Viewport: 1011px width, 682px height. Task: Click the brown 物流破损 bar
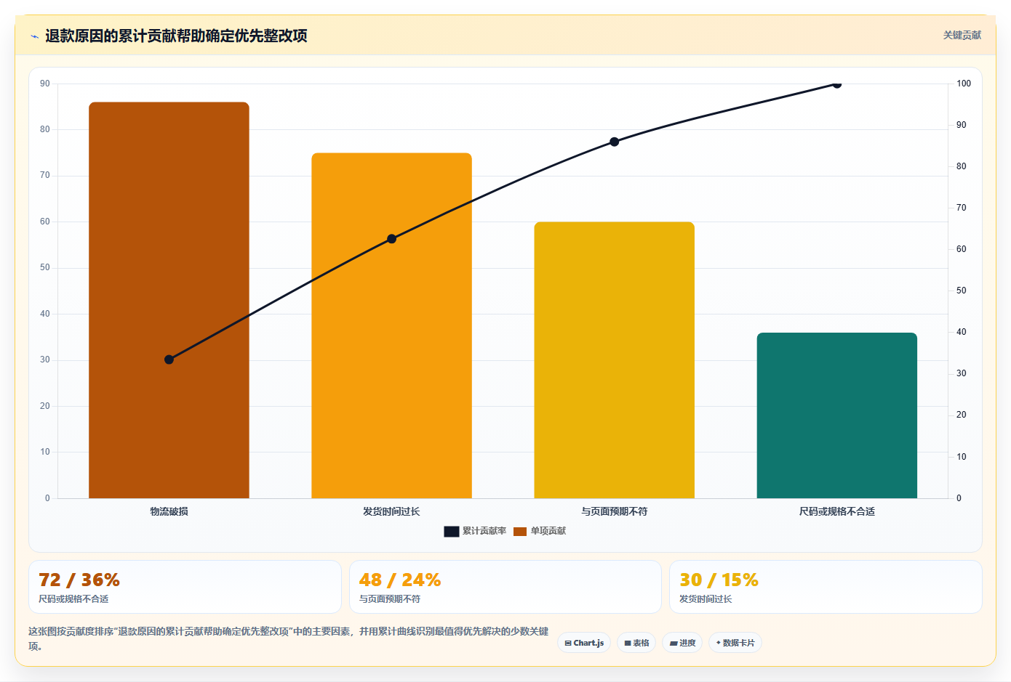click(x=169, y=300)
